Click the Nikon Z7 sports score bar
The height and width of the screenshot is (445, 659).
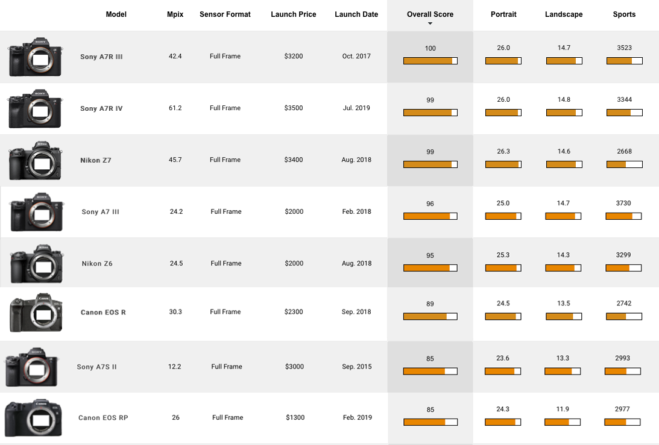624,164
